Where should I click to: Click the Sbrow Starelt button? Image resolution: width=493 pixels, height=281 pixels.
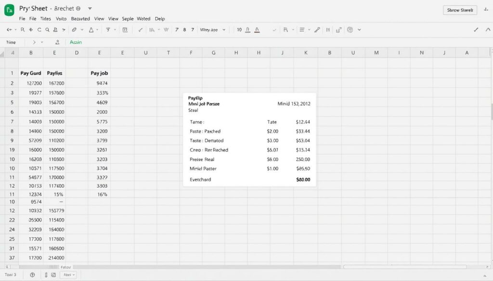[x=460, y=10]
